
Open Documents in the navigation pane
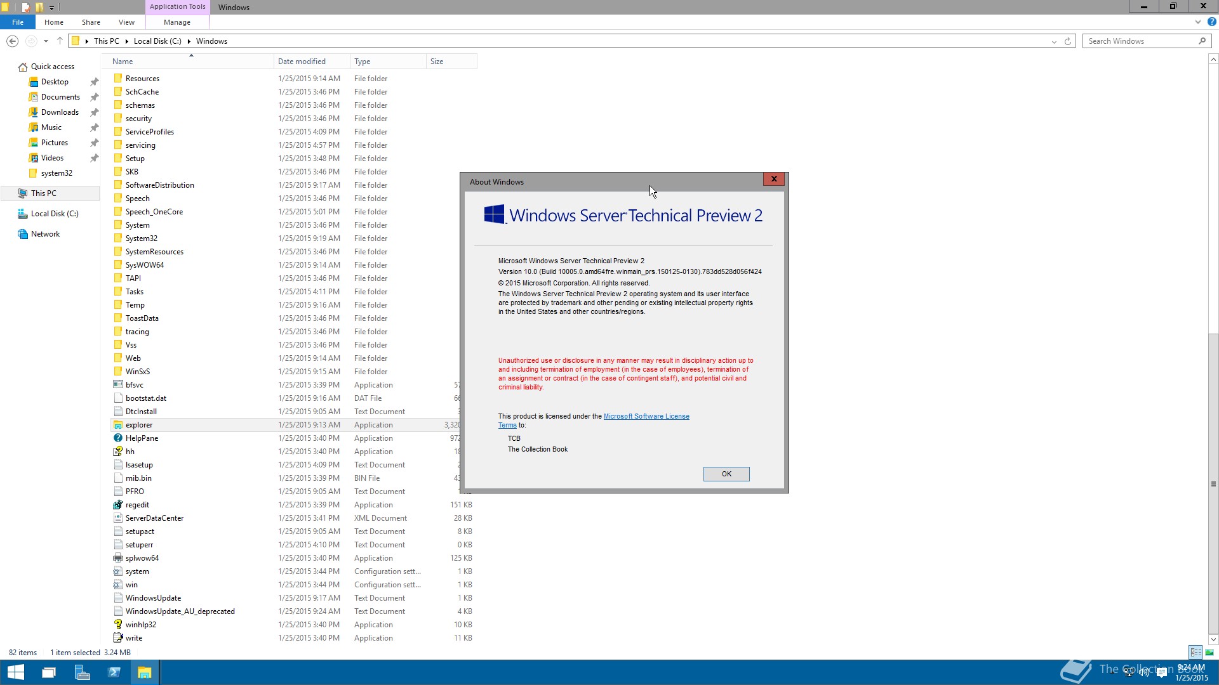pos(60,97)
